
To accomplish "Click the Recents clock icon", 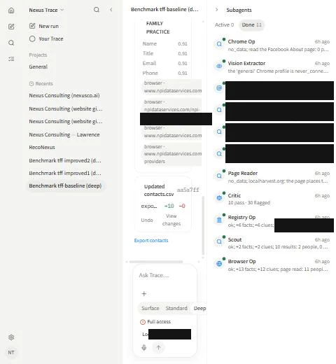I will pos(31,83).
